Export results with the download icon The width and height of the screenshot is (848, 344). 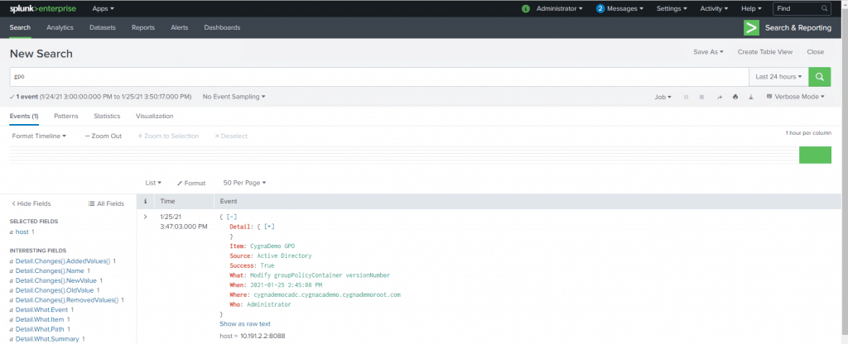tap(751, 97)
